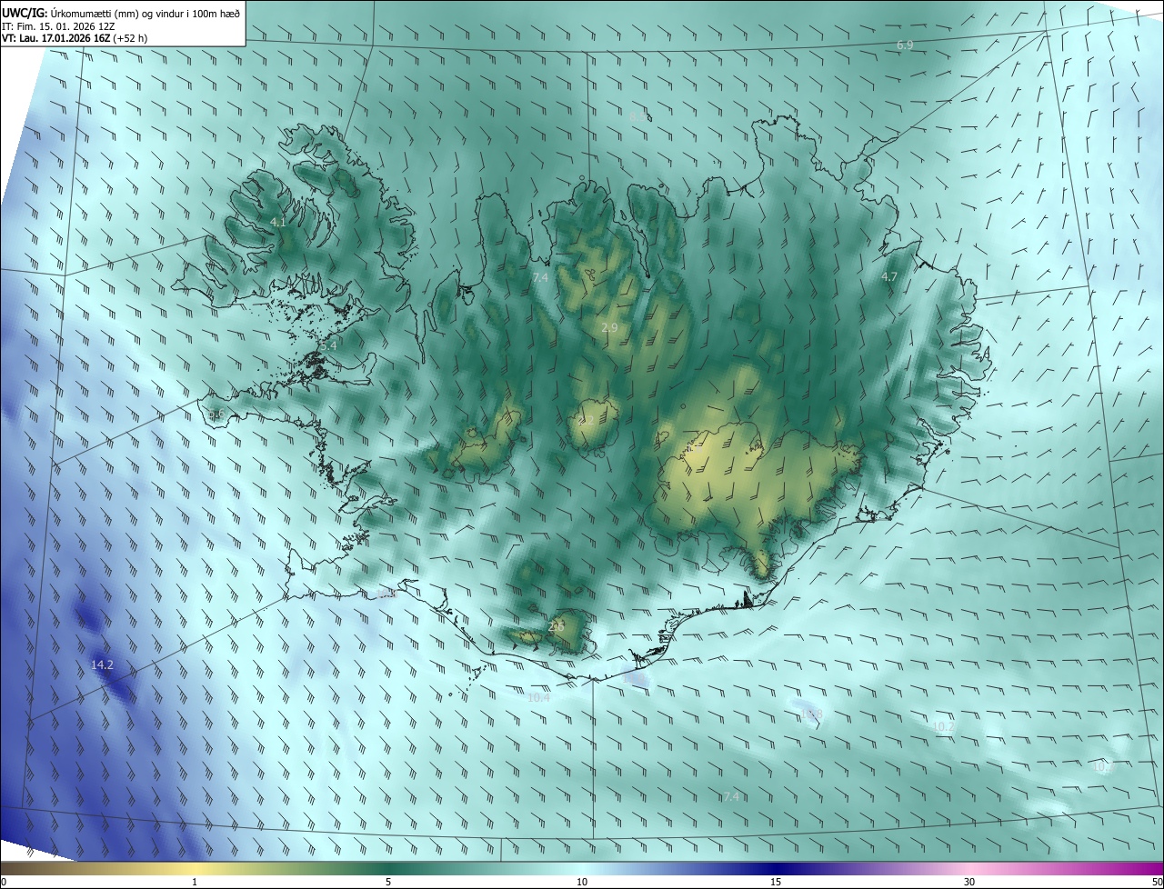Screen dimensions: 1164x889
Task: Click the '10' tick on the colour scale
Action: coord(582,883)
